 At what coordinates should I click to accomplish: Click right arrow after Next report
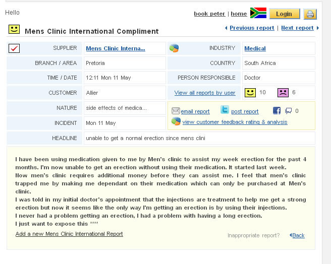318,28
